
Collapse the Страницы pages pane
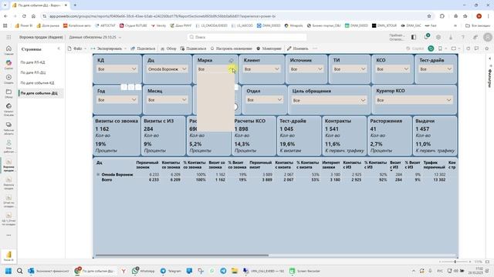59,49
